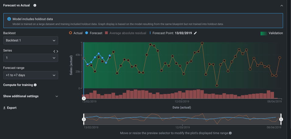Click the forecast point handle below chart

click(84, 98)
